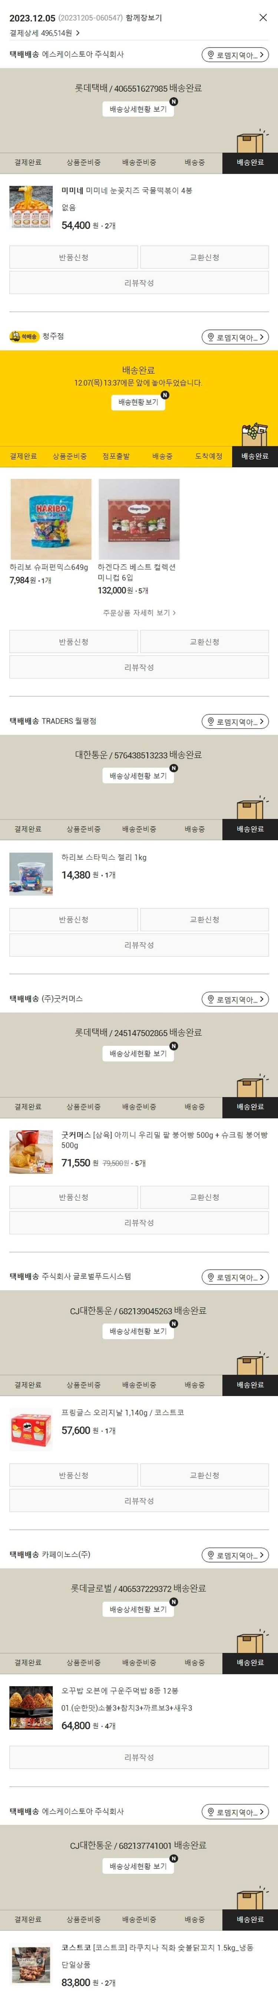Open address pin button for 주식회사 글로벌푸드시스템
Screen dimensions: 278x1996
click(x=235, y=1277)
